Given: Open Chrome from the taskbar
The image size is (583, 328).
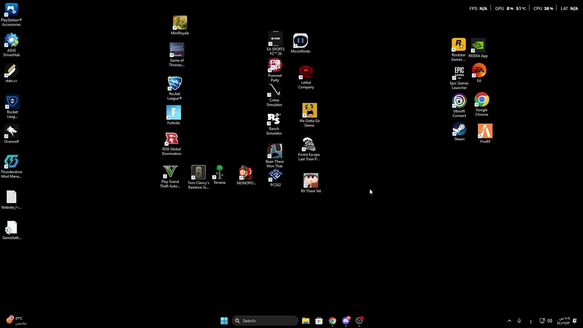Looking at the screenshot, I should point(332,321).
